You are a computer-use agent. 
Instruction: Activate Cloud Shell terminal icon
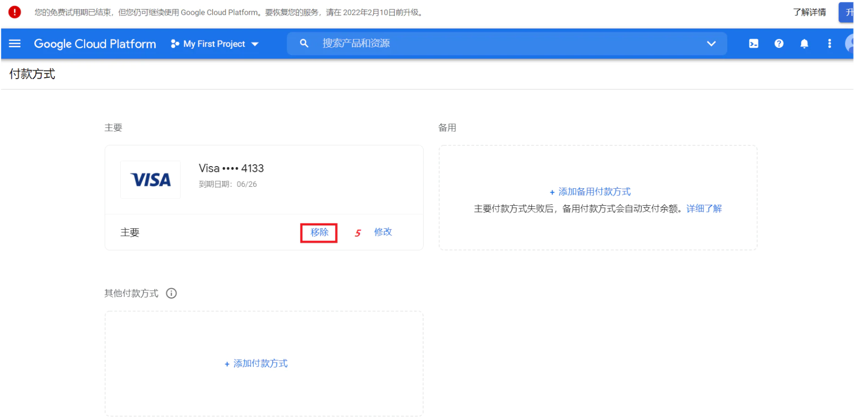click(x=753, y=43)
